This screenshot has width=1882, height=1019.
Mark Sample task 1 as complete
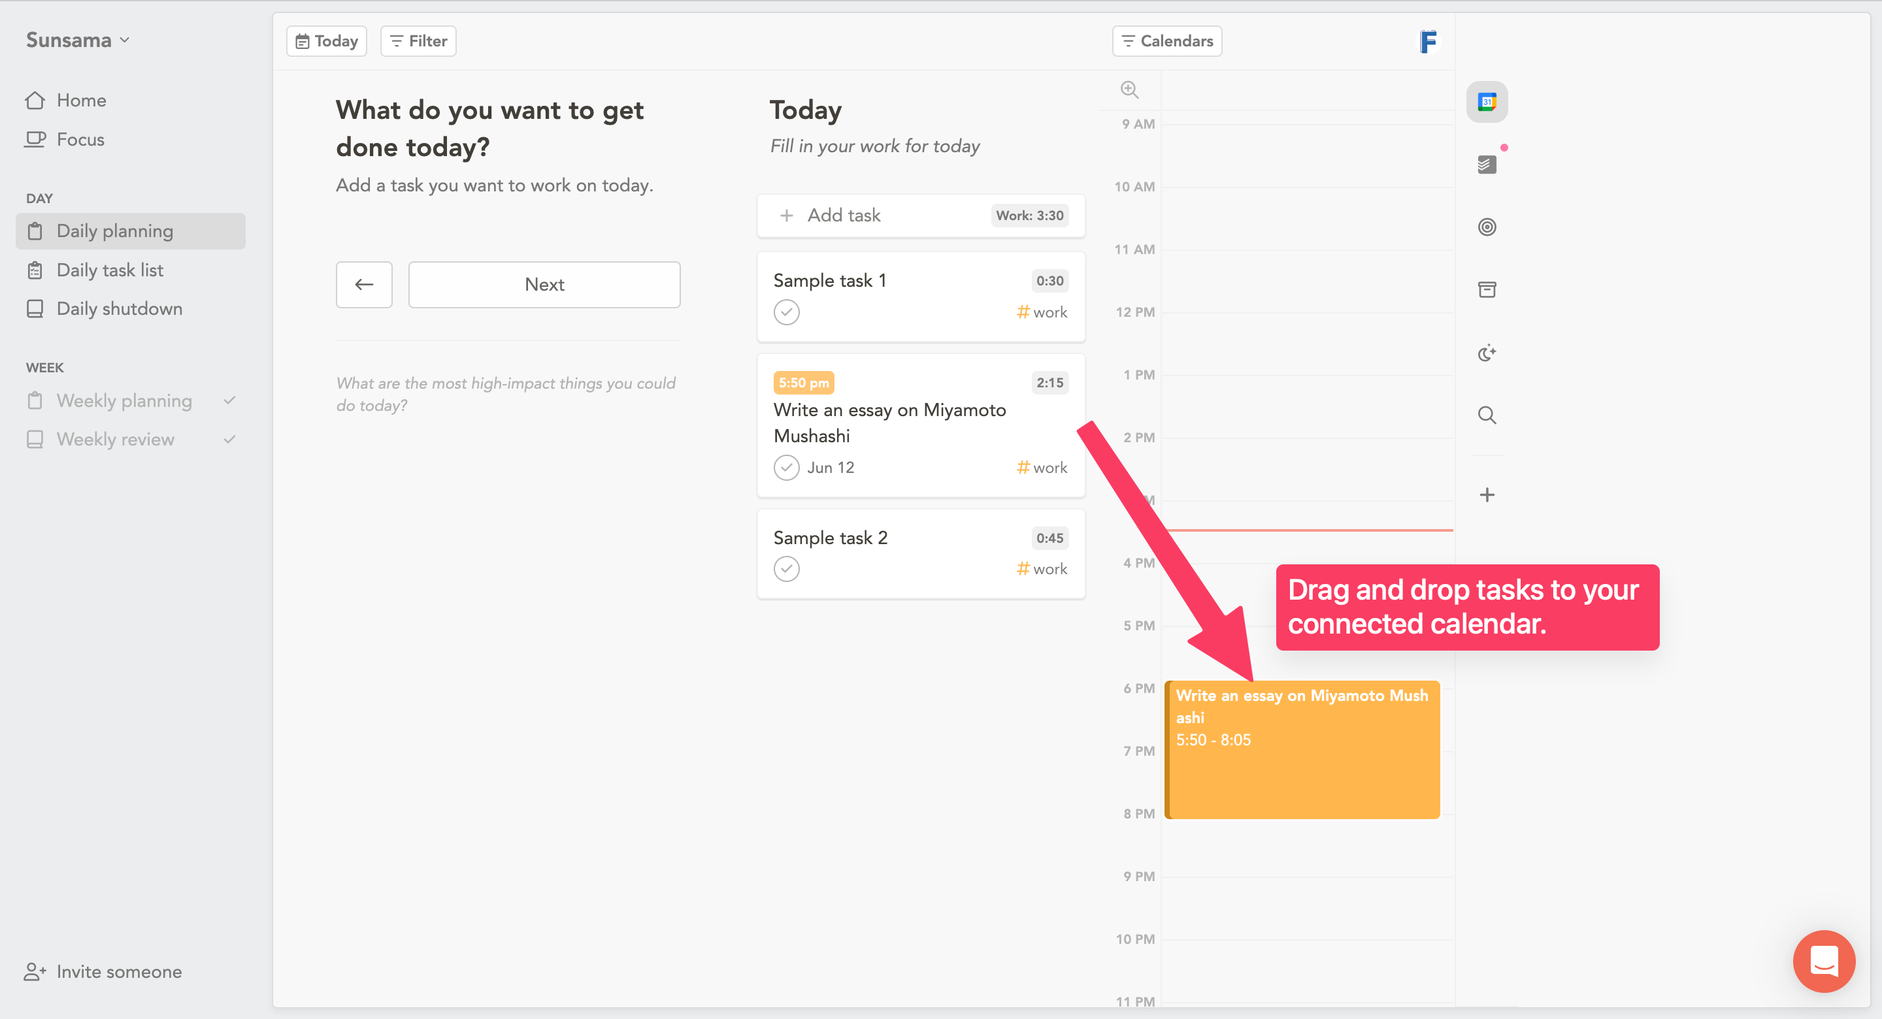point(786,313)
